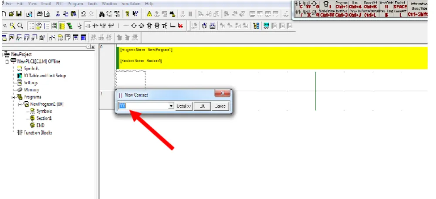Click the context help question-mark icon
436x199 pixels.
point(135,13)
